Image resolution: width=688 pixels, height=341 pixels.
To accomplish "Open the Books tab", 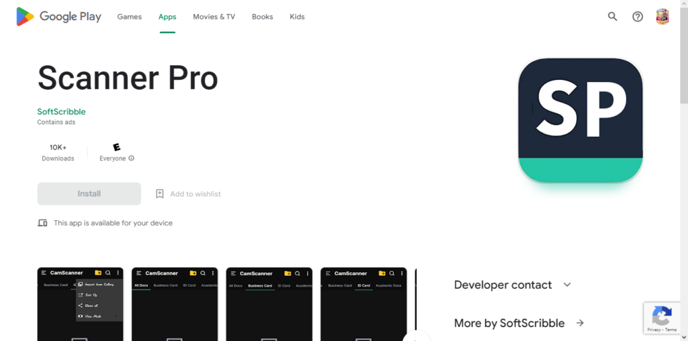I will (x=263, y=17).
